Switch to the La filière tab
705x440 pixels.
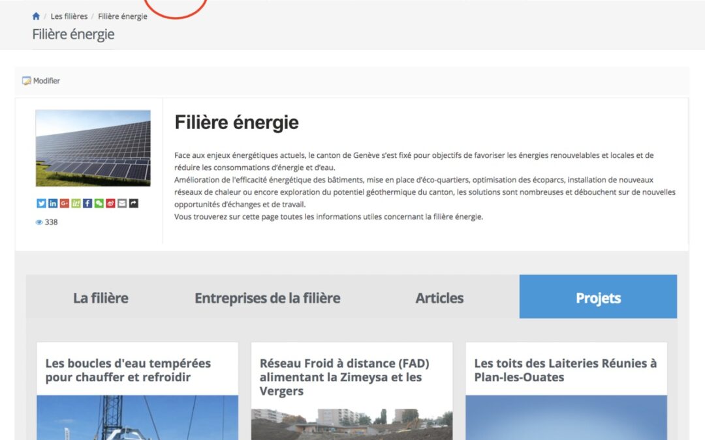[x=101, y=298]
